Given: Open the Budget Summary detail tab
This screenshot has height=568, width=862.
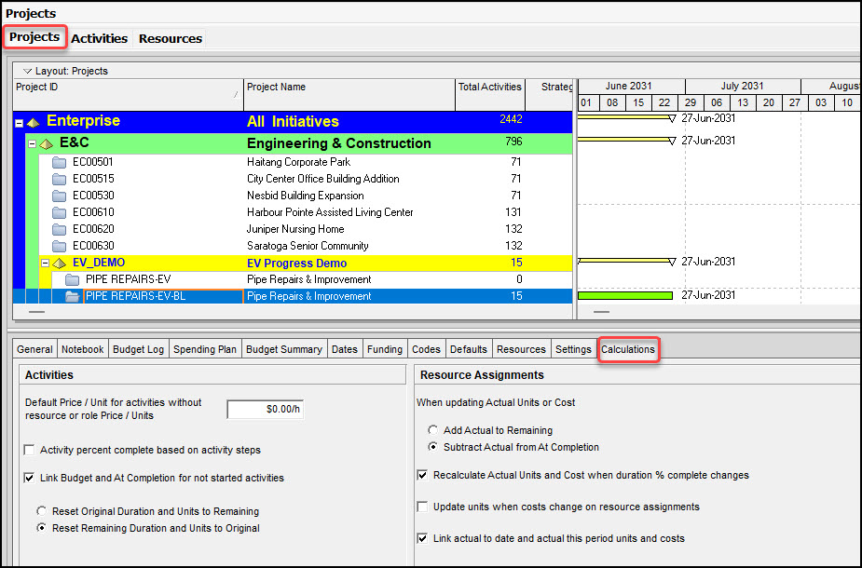Looking at the screenshot, I should 284,349.
